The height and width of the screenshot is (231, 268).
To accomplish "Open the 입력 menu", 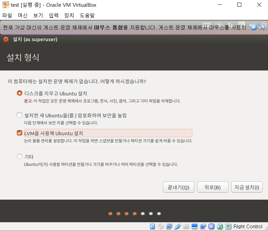I will 54,16.
